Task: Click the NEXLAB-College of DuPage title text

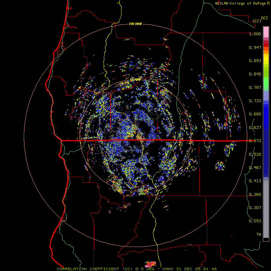Action: point(240,3)
